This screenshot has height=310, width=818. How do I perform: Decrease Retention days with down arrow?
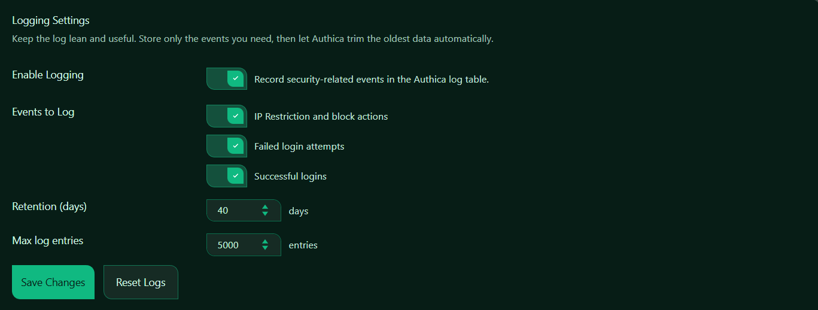265,214
